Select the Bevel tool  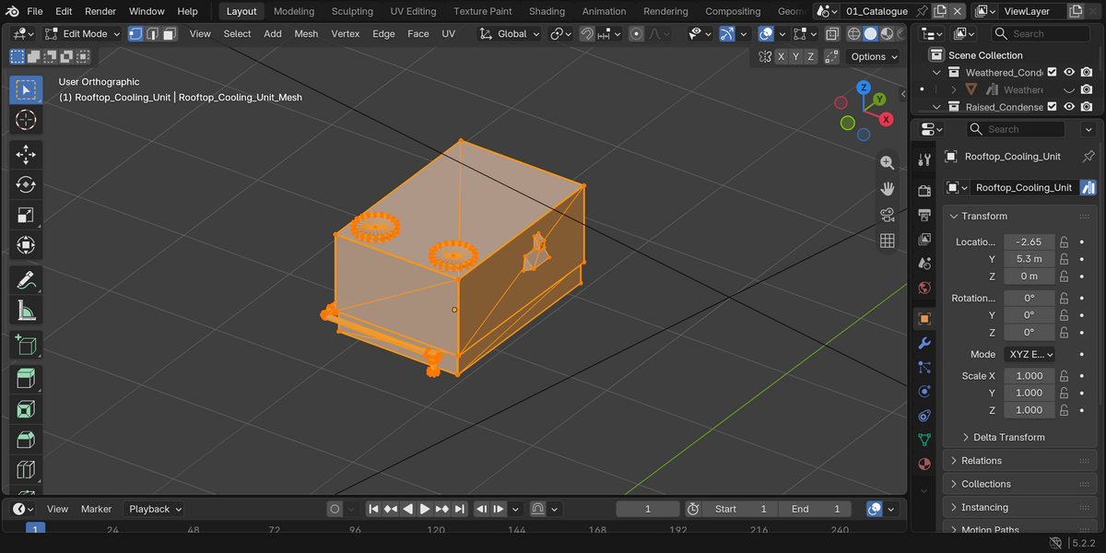click(x=26, y=440)
